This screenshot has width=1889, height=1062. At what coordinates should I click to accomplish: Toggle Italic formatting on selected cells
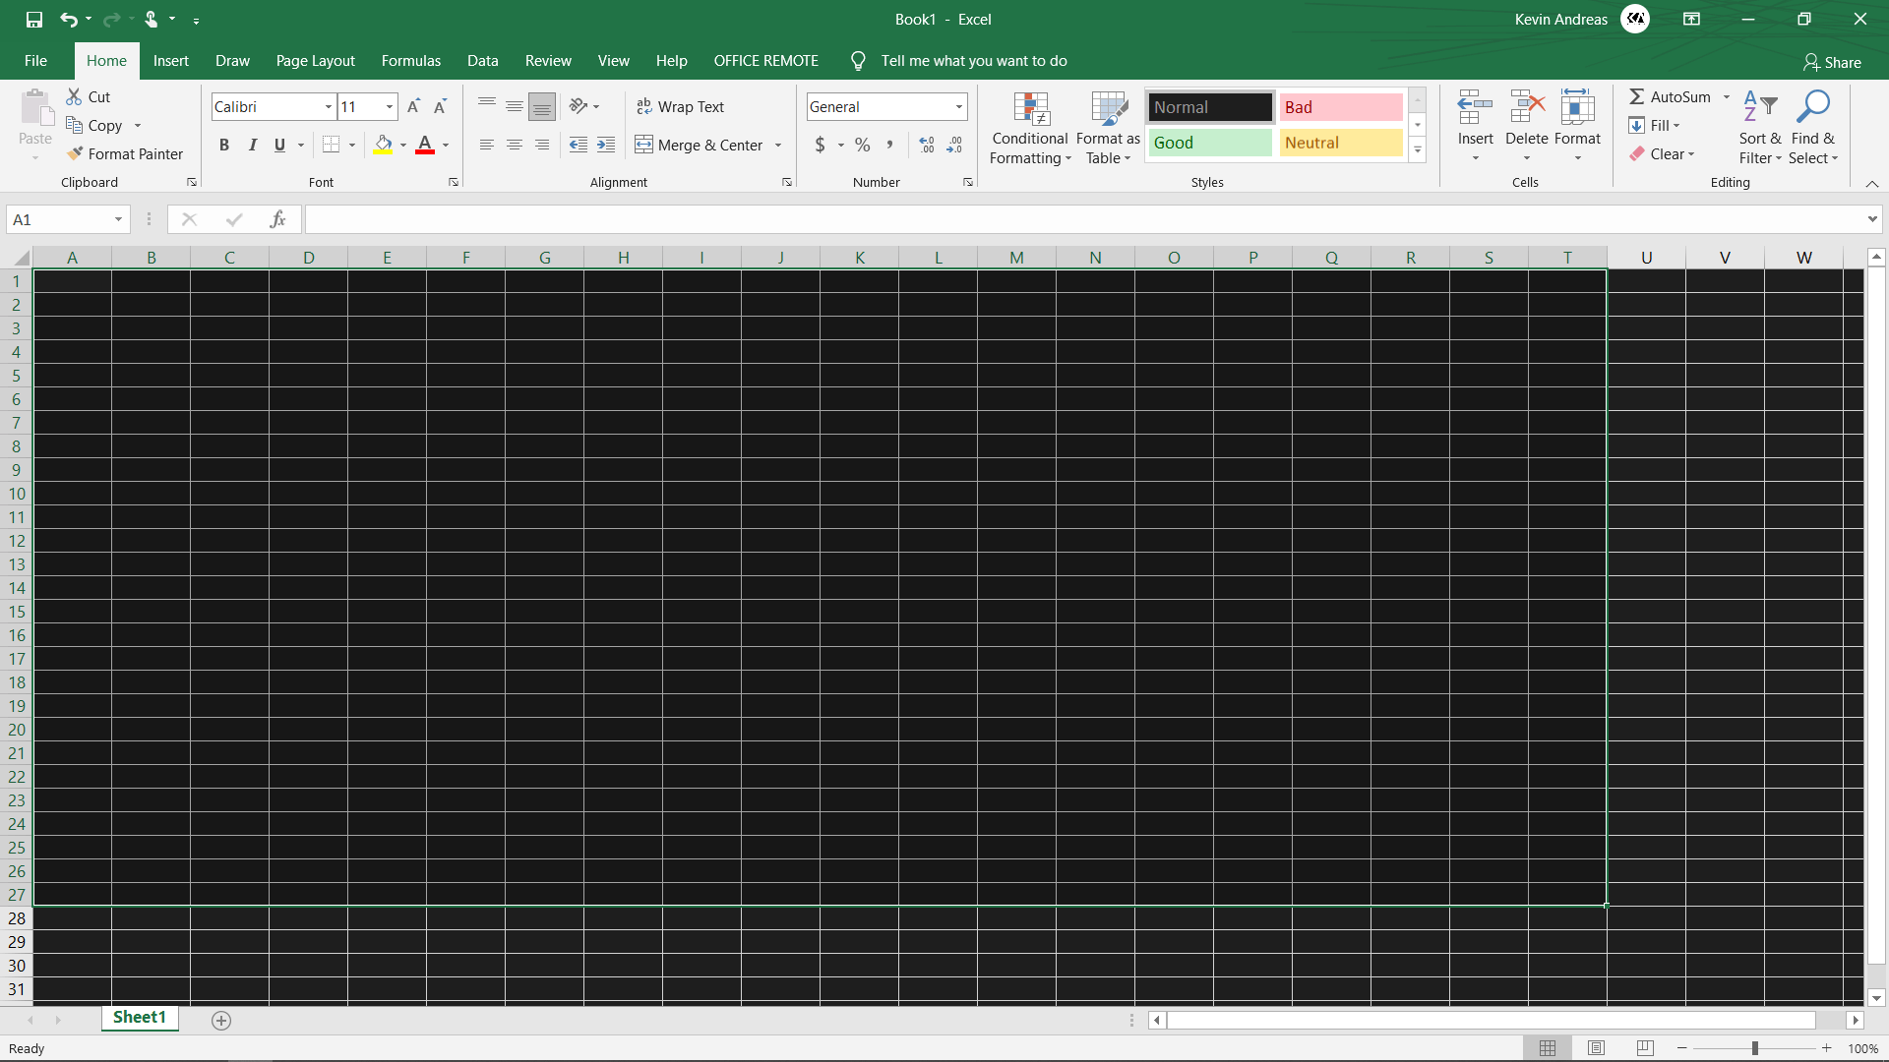click(x=252, y=144)
